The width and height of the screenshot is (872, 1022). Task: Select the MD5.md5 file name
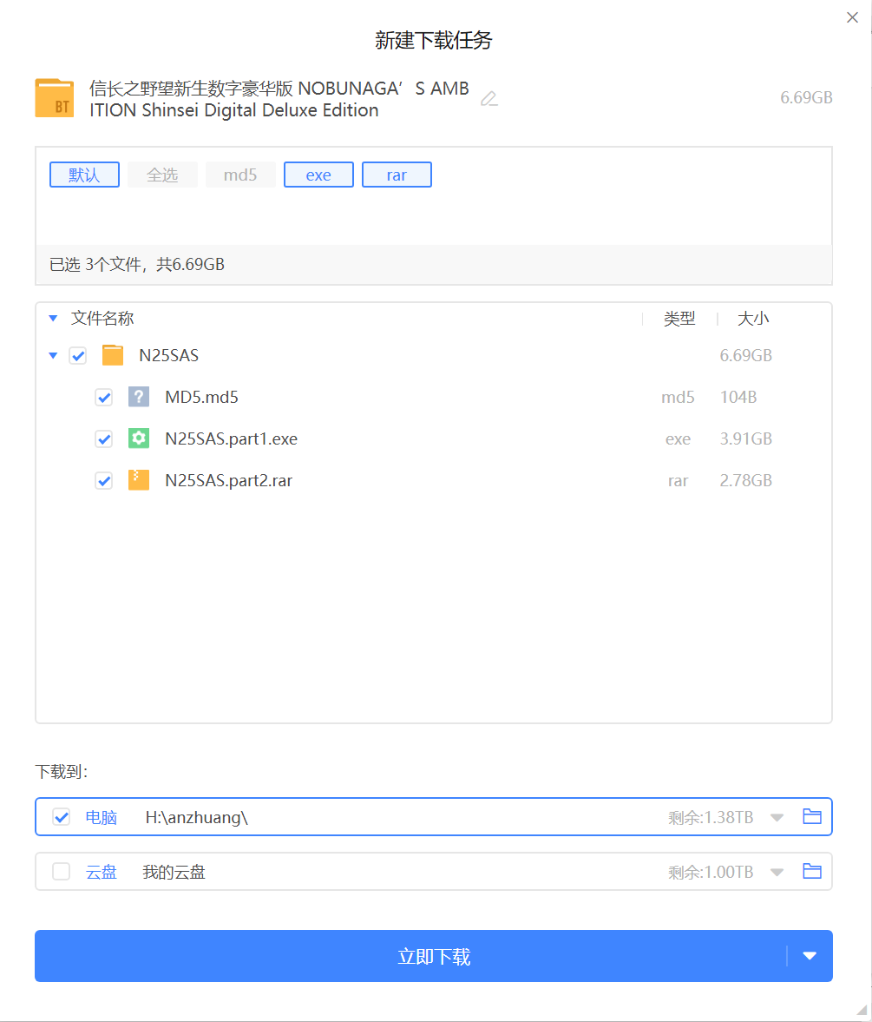click(202, 397)
